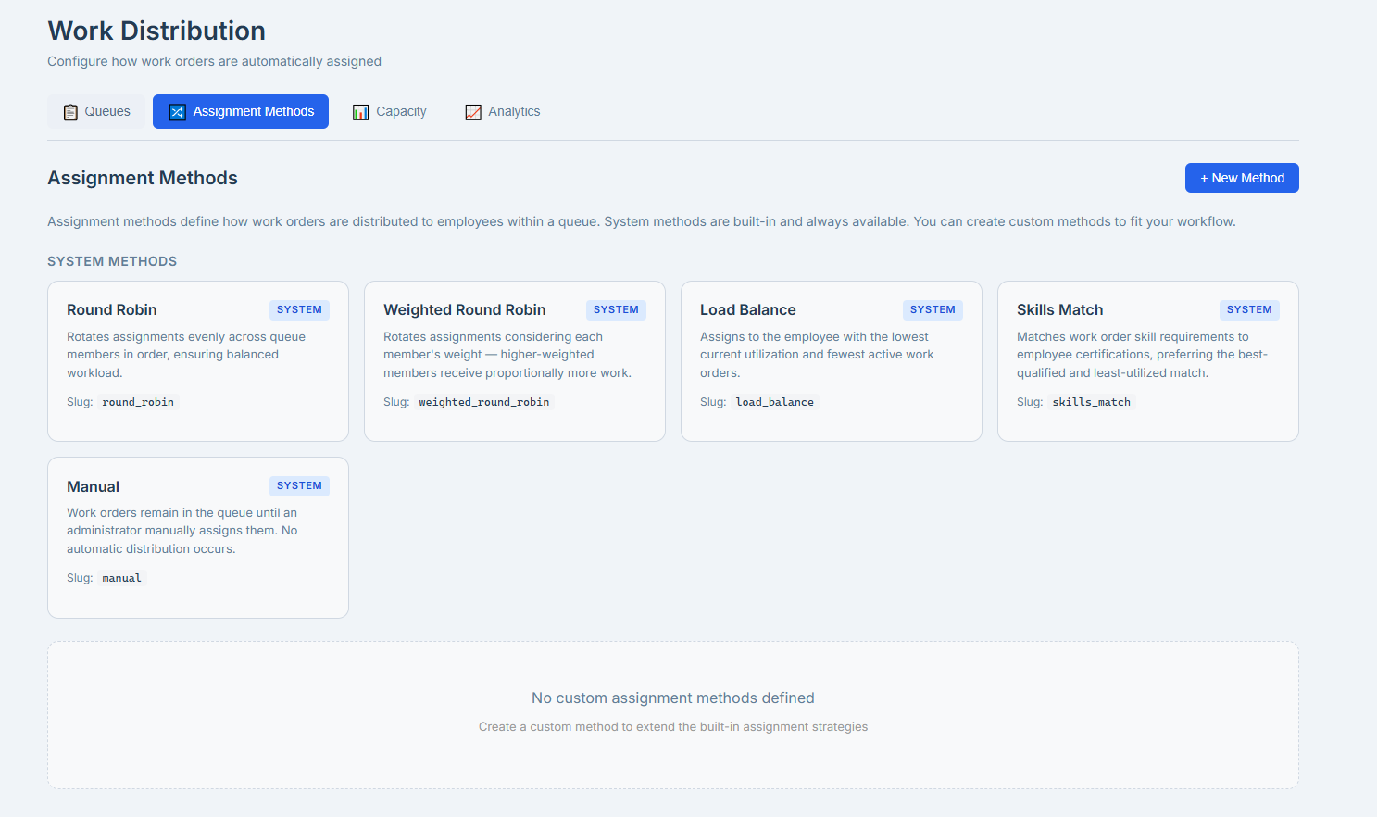The height and width of the screenshot is (817, 1377).
Task: Select the Round Robin method card title
Action: pos(112,309)
